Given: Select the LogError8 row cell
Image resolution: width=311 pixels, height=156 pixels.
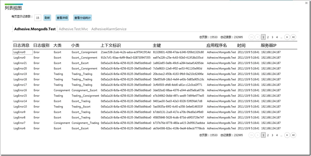Looking at the screenshot, I should (x=20, y=117).
